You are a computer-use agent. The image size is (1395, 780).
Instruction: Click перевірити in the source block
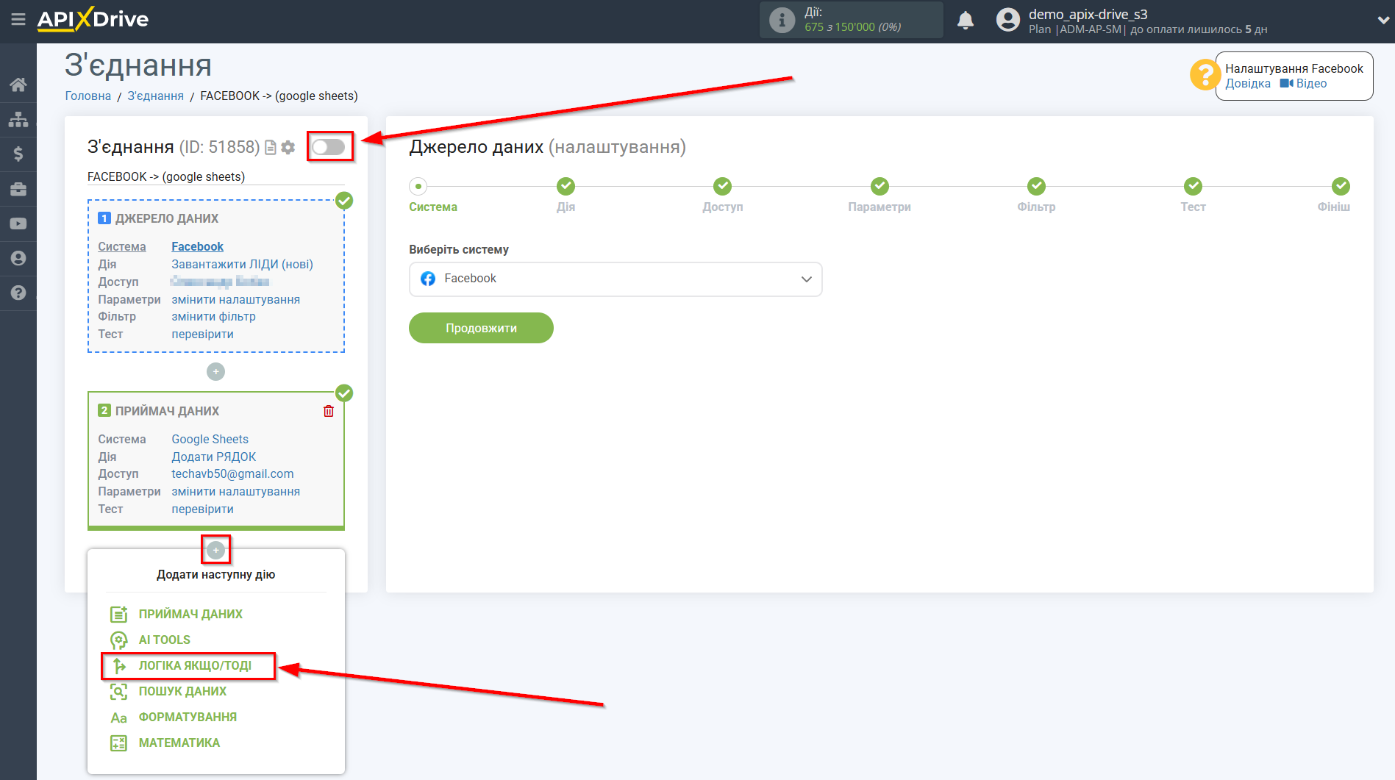(x=202, y=334)
